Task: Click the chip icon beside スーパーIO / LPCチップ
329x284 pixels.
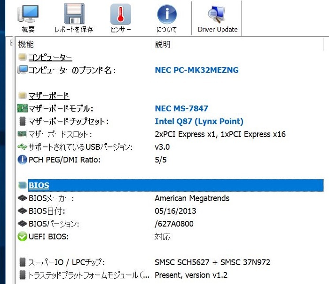Action: 22,262
